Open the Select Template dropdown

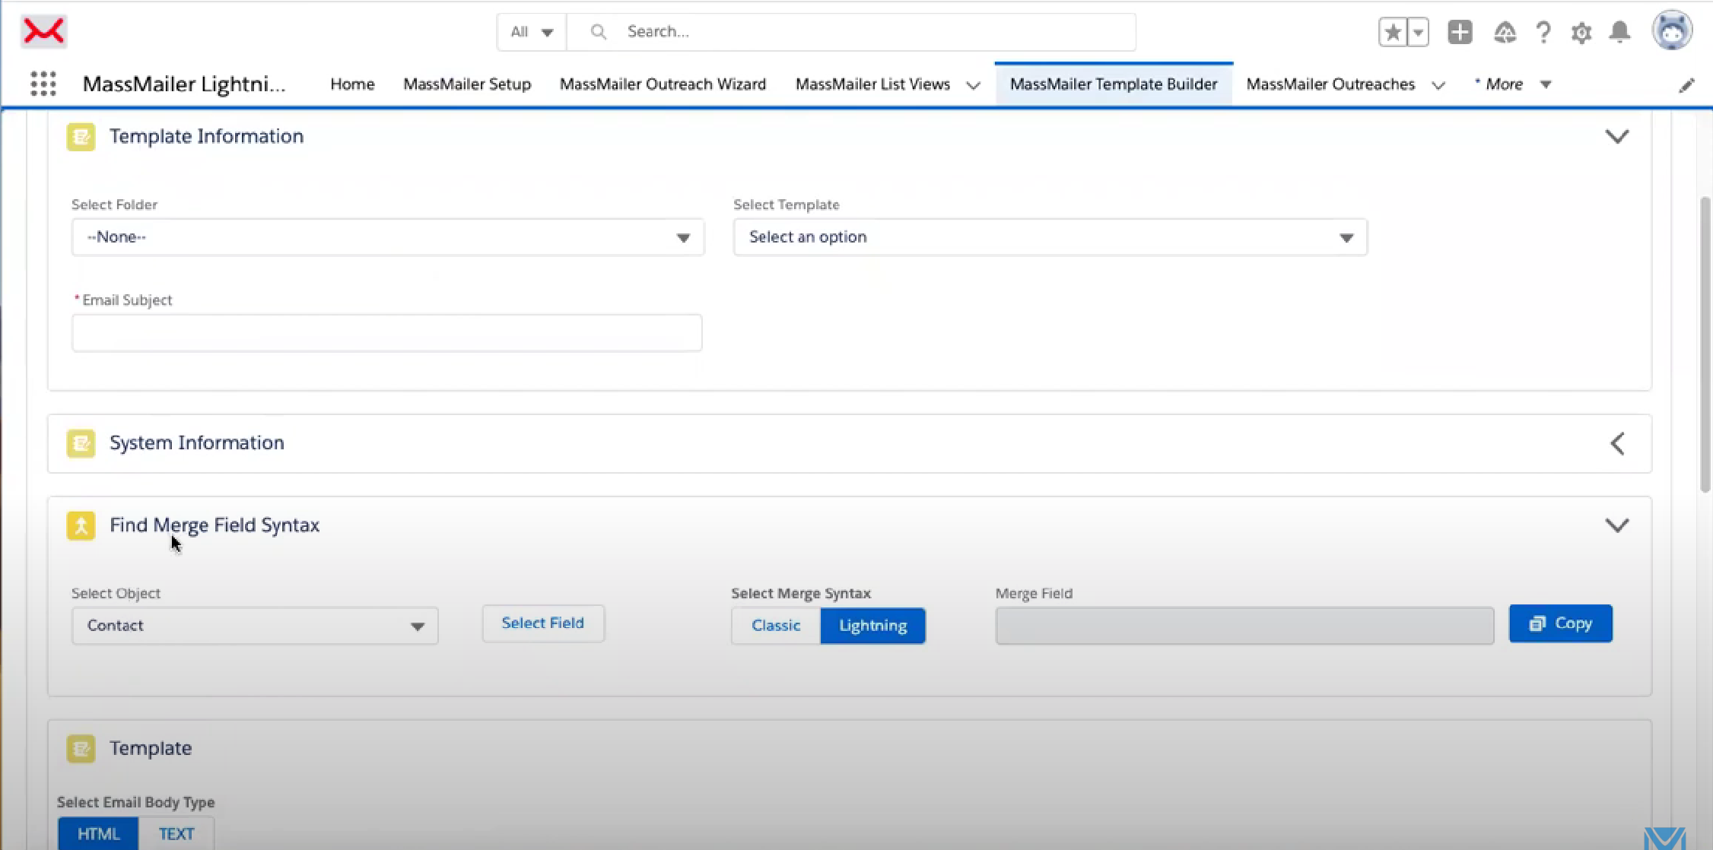pyautogui.click(x=1050, y=237)
